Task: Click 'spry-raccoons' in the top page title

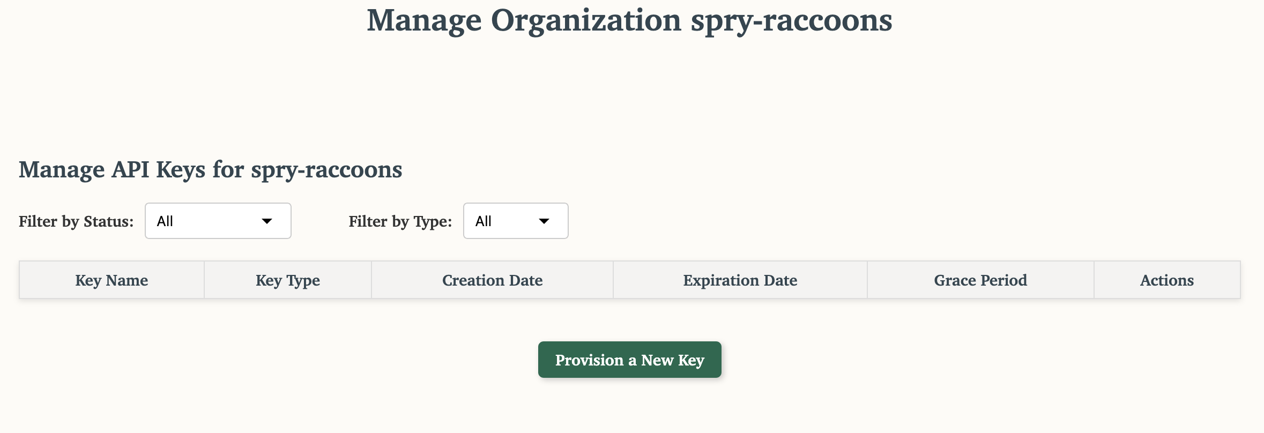Action: pyautogui.click(x=791, y=21)
